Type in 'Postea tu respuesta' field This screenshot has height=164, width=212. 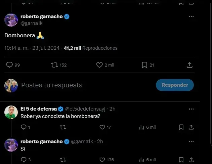[x=84, y=85]
